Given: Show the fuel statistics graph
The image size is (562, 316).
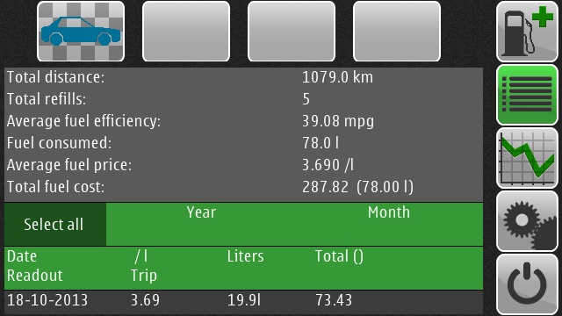Looking at the screenshot, I should click(527, 158).
